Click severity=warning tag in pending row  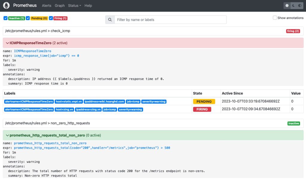[x=154, y=101]
